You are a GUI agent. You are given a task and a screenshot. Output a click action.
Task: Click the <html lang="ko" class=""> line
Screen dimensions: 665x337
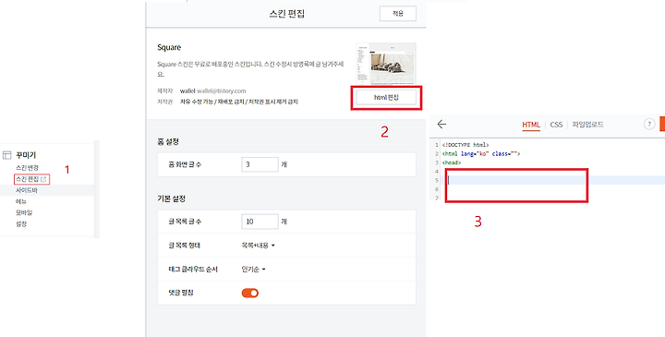(481, 154)
